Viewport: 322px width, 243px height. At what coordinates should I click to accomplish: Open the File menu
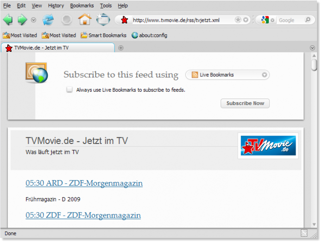(x=7, y=6)
